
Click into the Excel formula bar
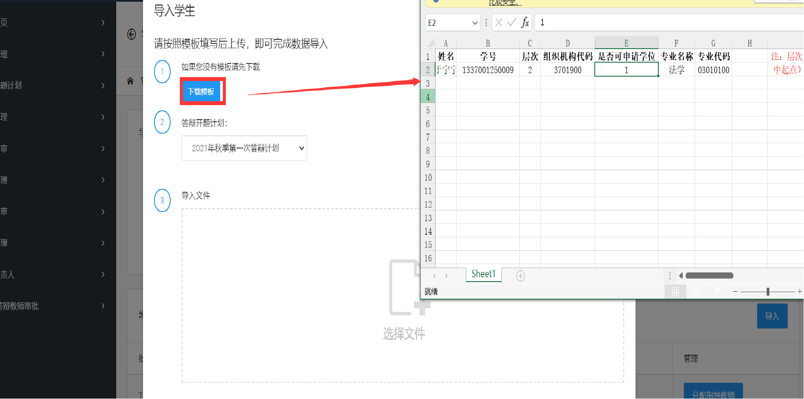pyautogui.click(x=669, y=22)
